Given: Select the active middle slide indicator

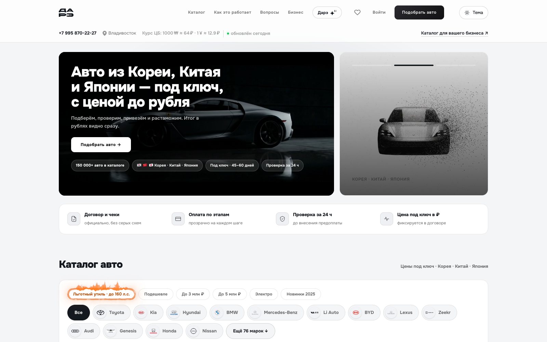Looking at the screenshot, I should tap(414, 65).
